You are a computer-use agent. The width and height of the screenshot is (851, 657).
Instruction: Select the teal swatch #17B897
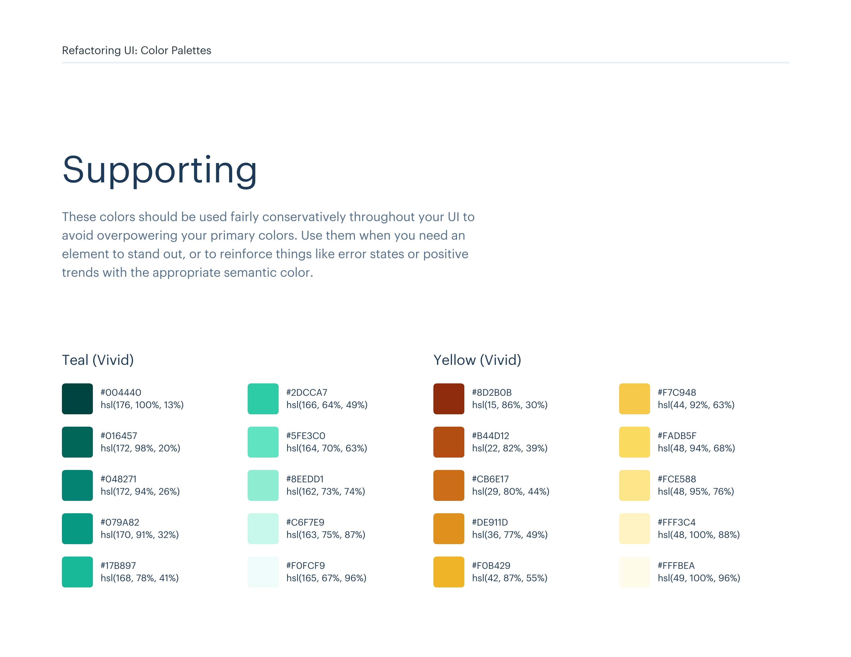[x=77, y=571]
